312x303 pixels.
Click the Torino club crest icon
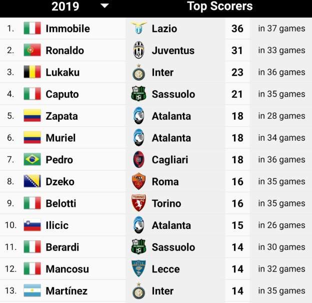(138, 203)
